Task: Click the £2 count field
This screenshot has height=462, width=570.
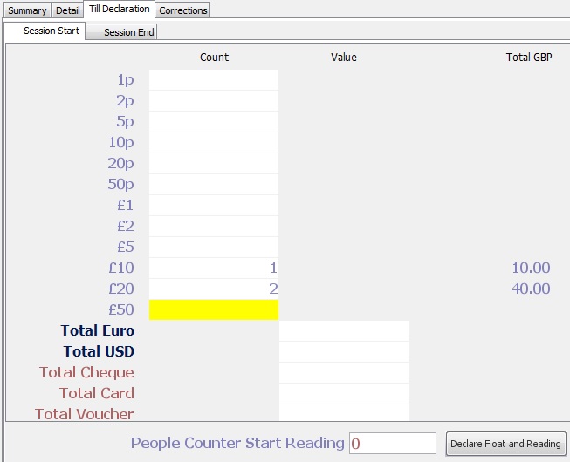Action: (x=214, y=226)
